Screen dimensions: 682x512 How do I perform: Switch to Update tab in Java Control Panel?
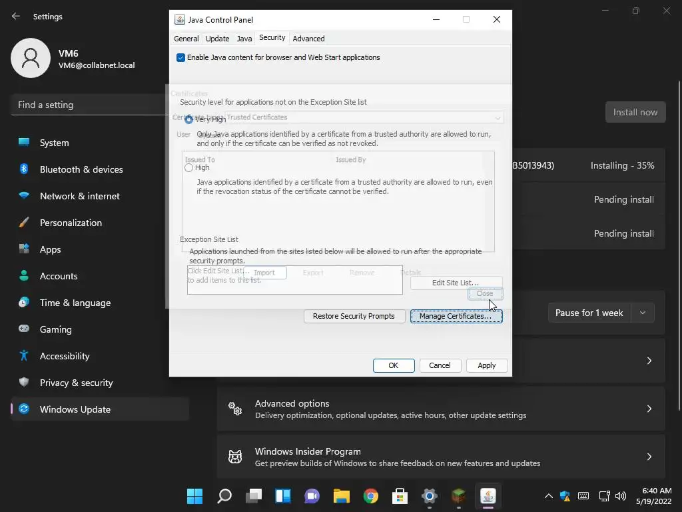point(218,39)
